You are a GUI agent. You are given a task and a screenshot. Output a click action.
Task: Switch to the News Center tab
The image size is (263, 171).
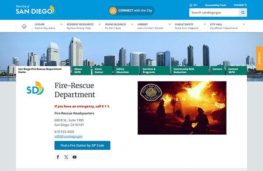[x=102, y=71]
